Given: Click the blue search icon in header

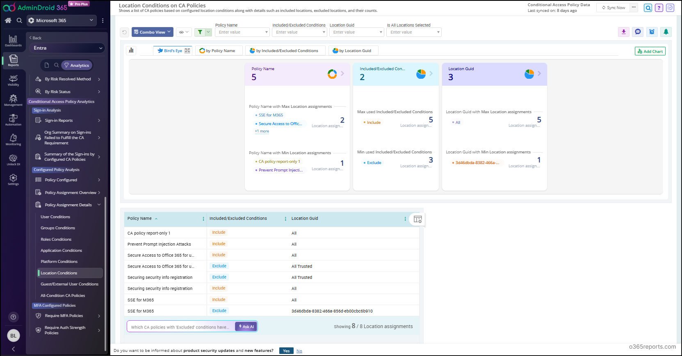Looking at the screenshot, I should pyautogui.click(x=648, y=8).
